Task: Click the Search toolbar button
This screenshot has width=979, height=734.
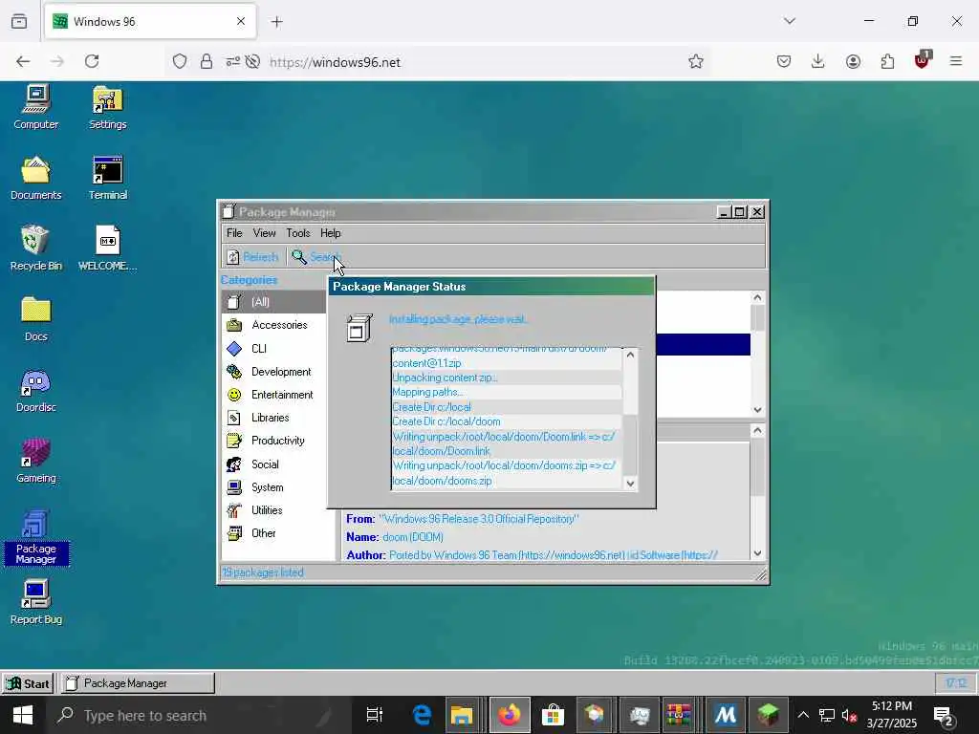Action: coord(315,256)
